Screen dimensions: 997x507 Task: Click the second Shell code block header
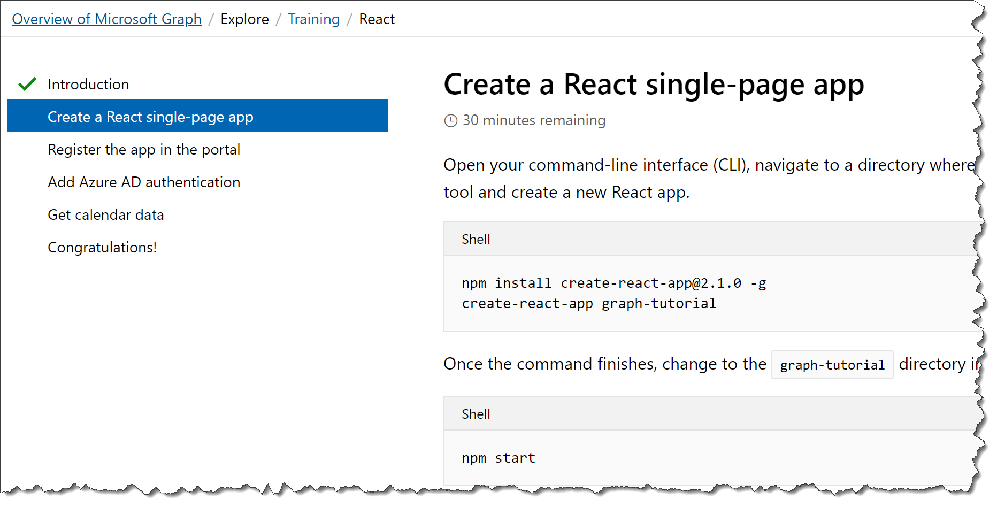click(476, 413)
